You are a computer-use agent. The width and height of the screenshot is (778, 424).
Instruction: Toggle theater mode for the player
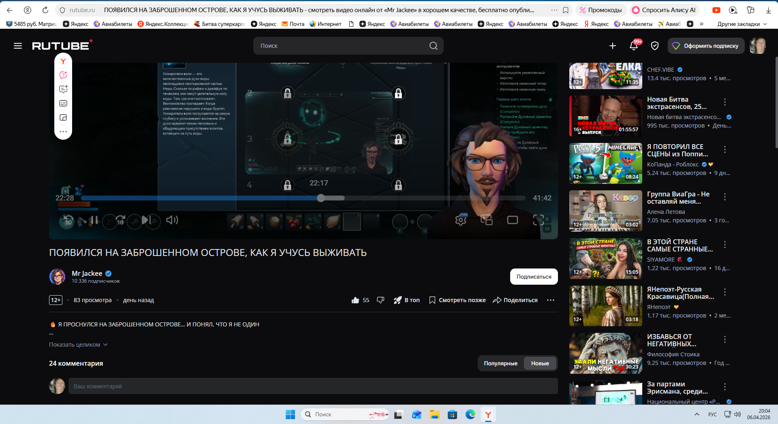513,220
